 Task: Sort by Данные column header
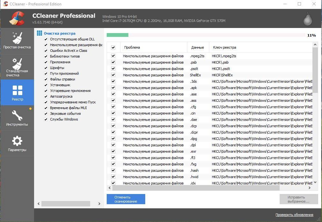pyautogui.click(x=198, y=47)
